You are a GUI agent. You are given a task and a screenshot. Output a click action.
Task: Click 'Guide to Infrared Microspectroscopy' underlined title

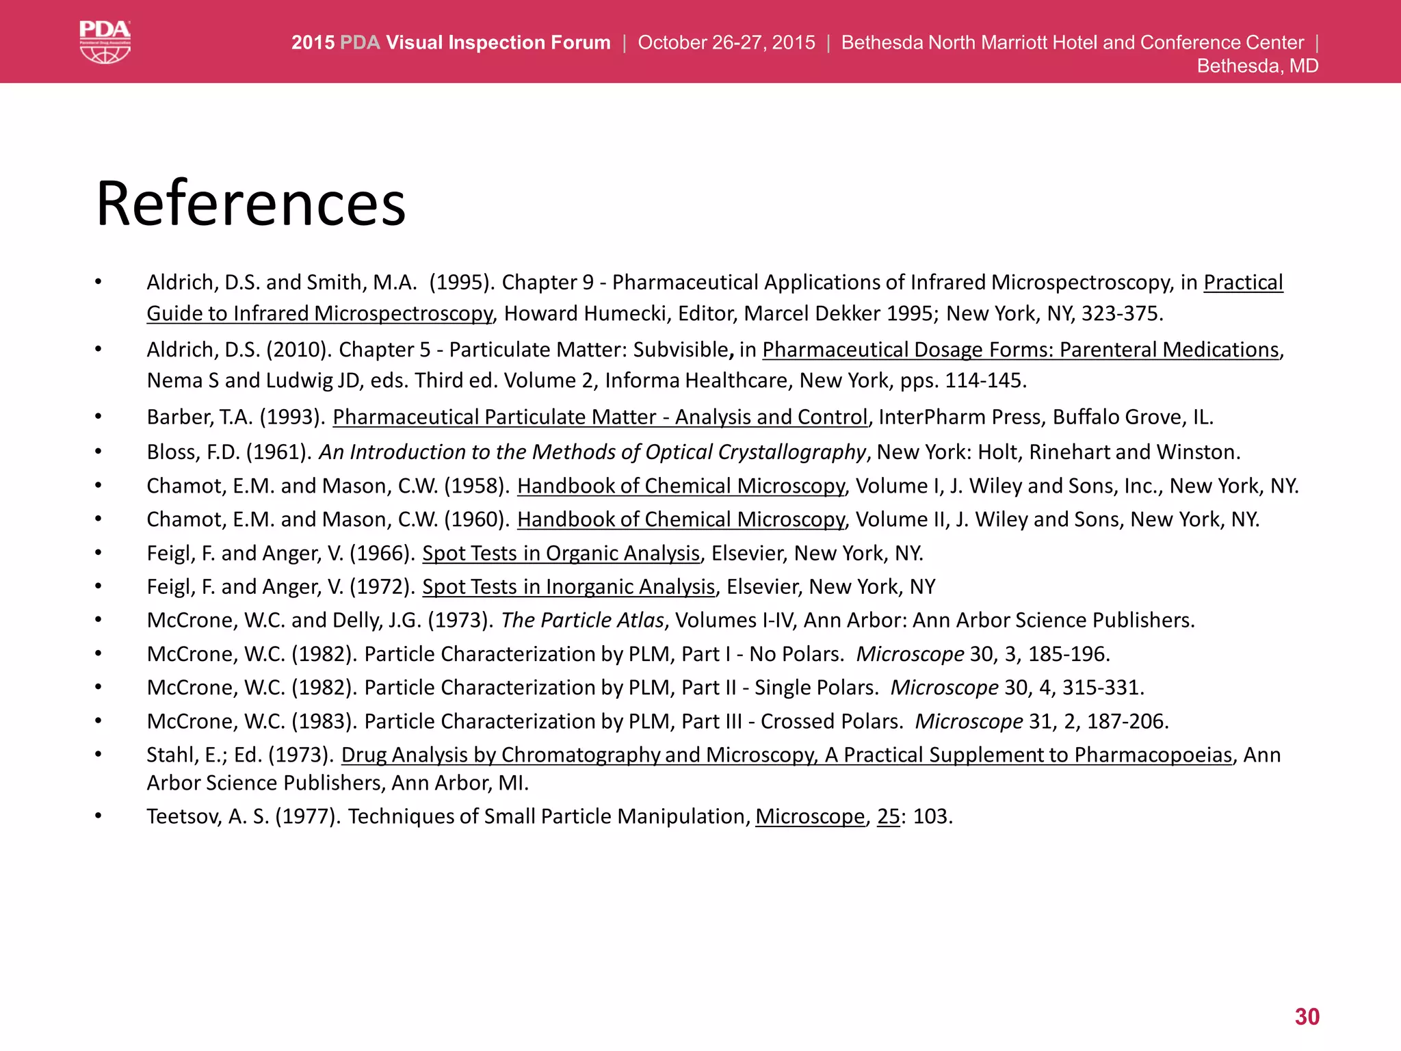point(319,313)
